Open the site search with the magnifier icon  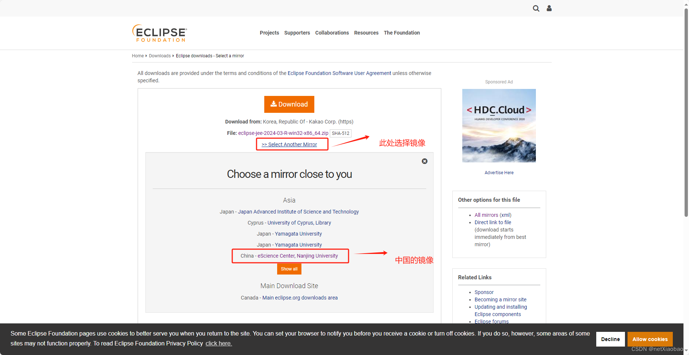click(x=536, y=8)
